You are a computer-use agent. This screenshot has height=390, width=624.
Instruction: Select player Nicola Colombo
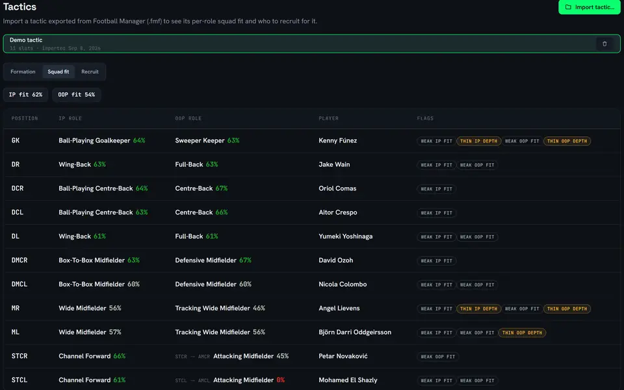click(x=343, y=284)
